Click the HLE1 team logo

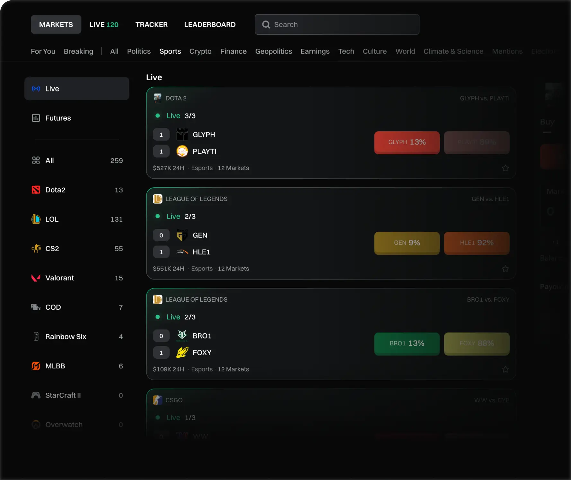(x=182, y=252)
